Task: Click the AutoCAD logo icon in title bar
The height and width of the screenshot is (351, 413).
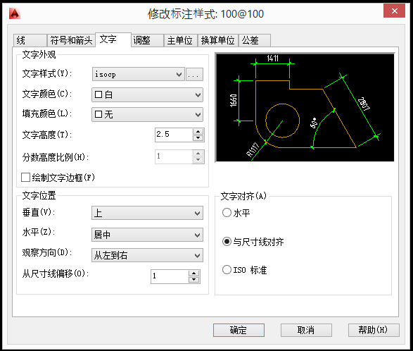Action: pyautogui.click(x=15, y=13)
